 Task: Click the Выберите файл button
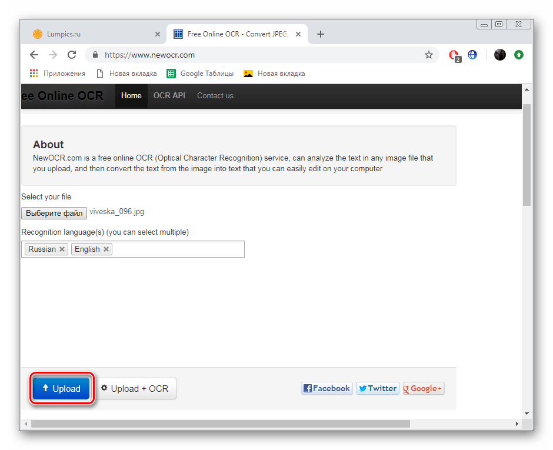pyautogui.click(x=54, y=213)
